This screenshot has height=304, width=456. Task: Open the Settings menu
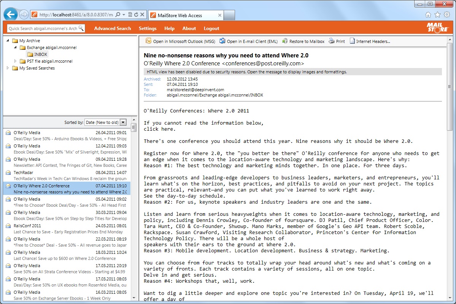148,28
